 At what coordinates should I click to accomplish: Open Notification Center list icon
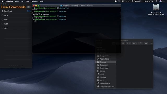point(164,1)
